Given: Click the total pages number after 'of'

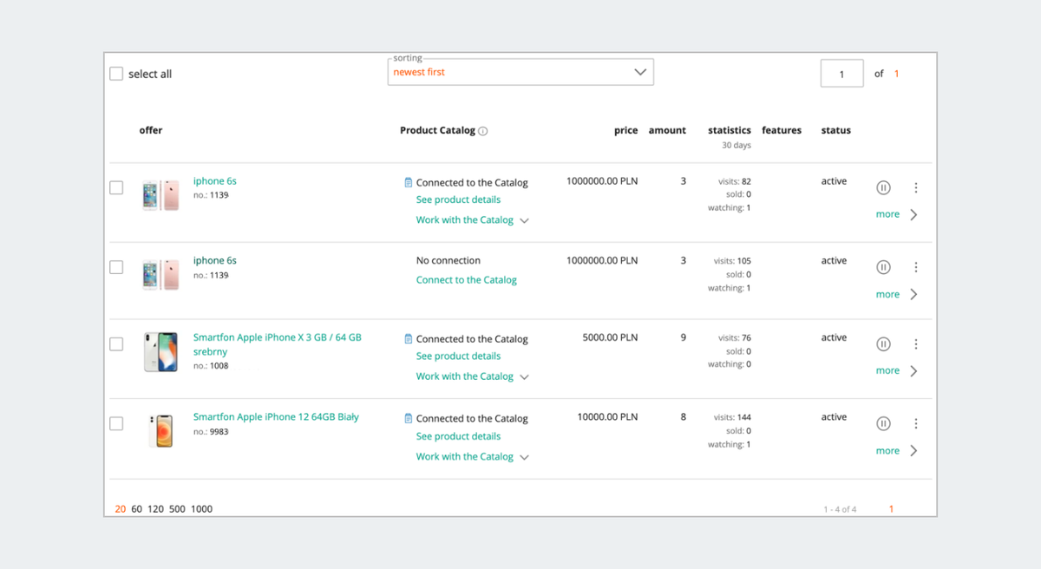Looking at the screenshot, I should pyautogui.click(x=896, y=74).
